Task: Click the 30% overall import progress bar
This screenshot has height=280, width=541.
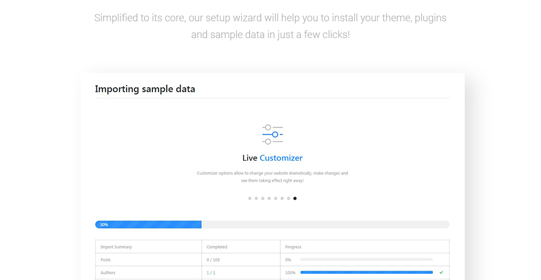Action: (272, 225)
